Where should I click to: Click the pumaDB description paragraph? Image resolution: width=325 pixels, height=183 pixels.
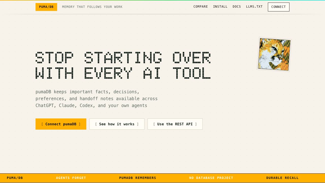(x=96, y=99)
